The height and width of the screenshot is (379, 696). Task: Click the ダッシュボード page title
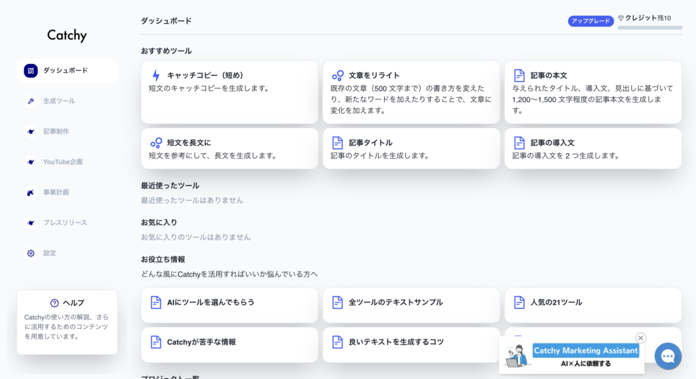click(166, 21)
